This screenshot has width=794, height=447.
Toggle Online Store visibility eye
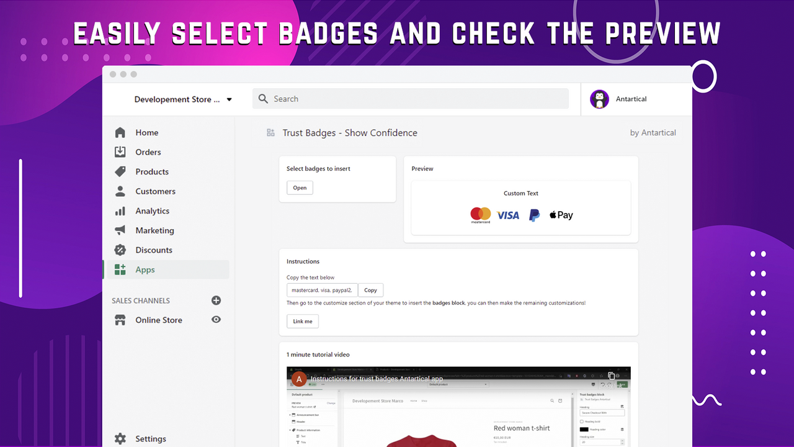click(x=216, y=319)
